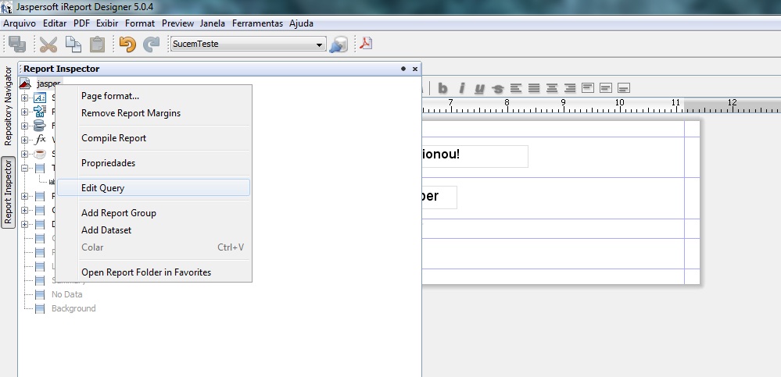Image resolution: width=781 pixels, height=377 pixels.
Task: Switch to Report Inspector side tab
Action: tap(8, 192)
